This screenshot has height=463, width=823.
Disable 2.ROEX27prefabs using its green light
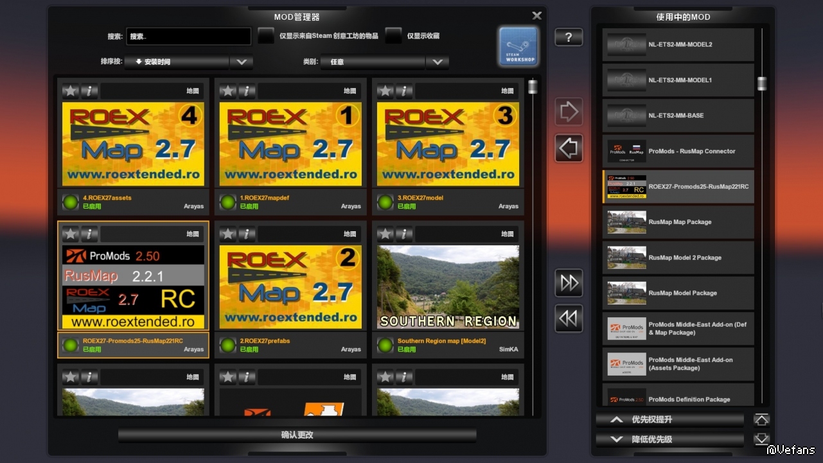coord(228,345)
